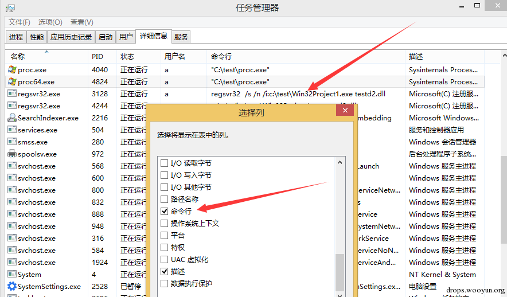Enable the I/O 写入字节 column checkbox
This screenshot has width=507, height=297.
(164, 175)
